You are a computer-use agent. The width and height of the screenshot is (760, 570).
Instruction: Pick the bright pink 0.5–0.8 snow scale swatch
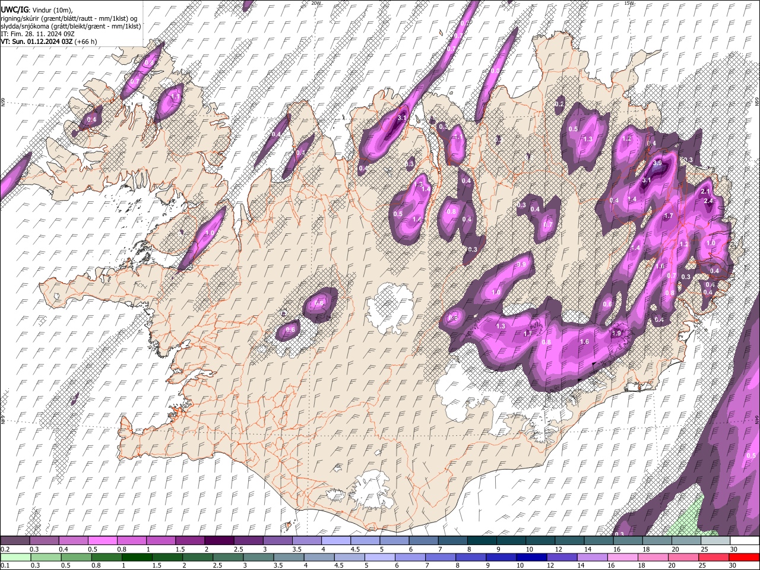[x=102, y=541]
